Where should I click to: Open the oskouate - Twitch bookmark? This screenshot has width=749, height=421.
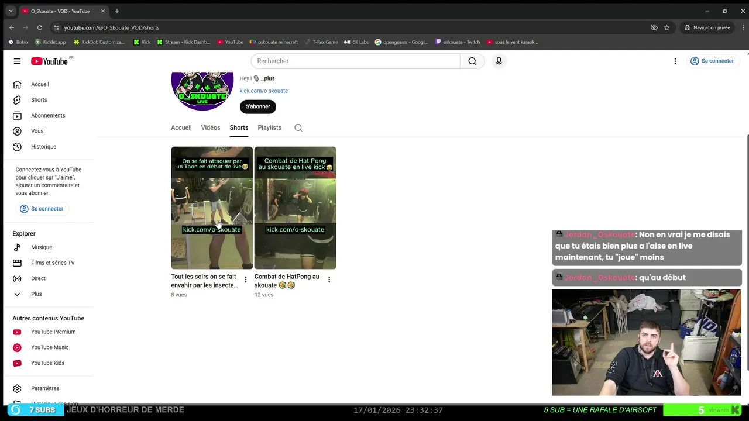click(458, 42)
